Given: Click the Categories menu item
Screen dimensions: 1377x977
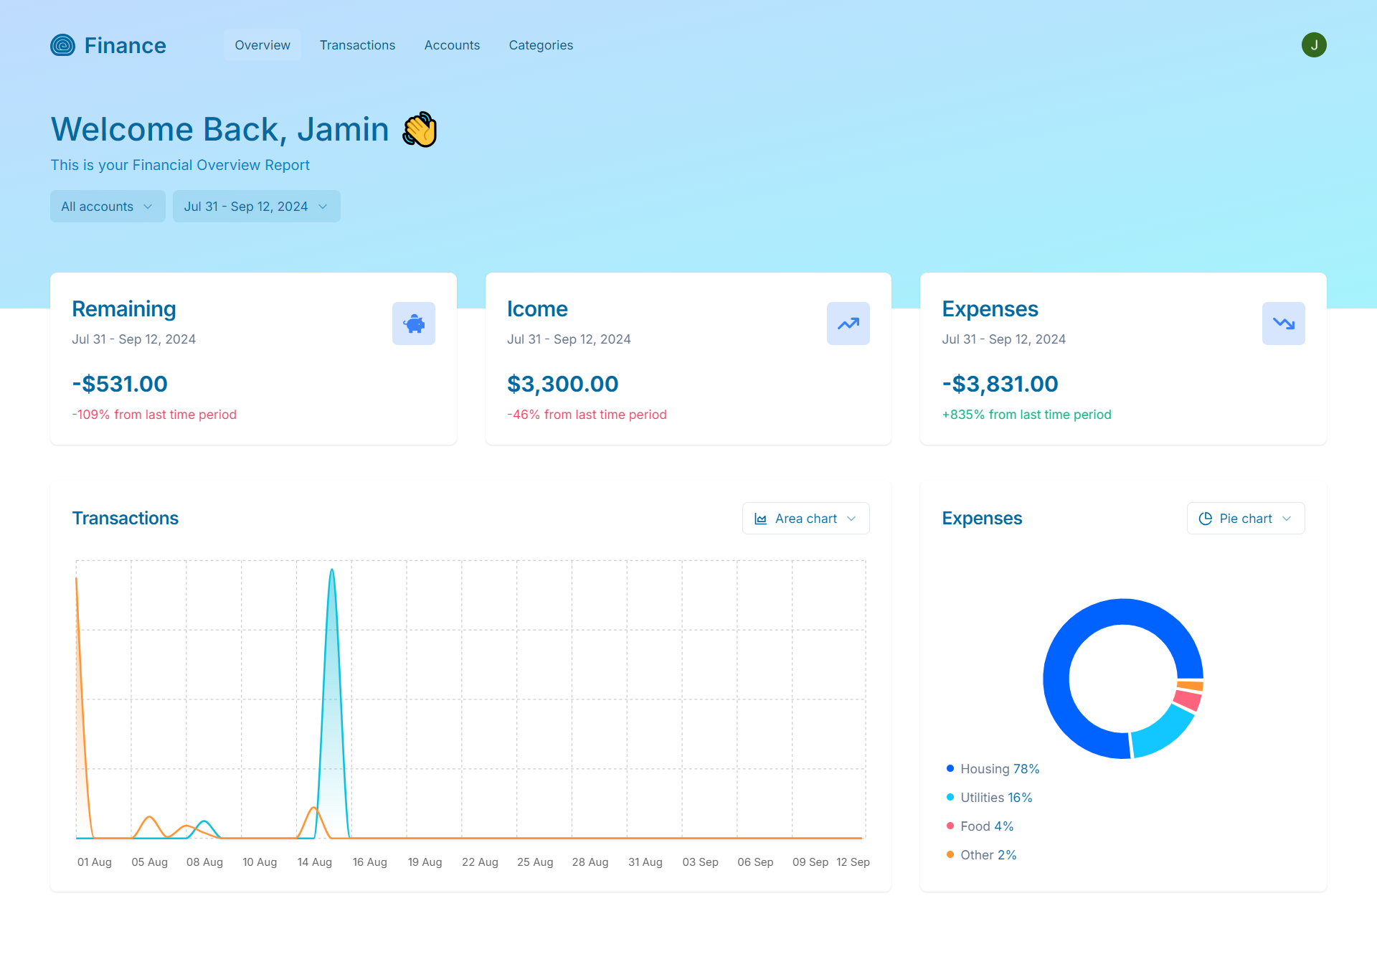Looking at the screenshot, I should tap(540, 44).
